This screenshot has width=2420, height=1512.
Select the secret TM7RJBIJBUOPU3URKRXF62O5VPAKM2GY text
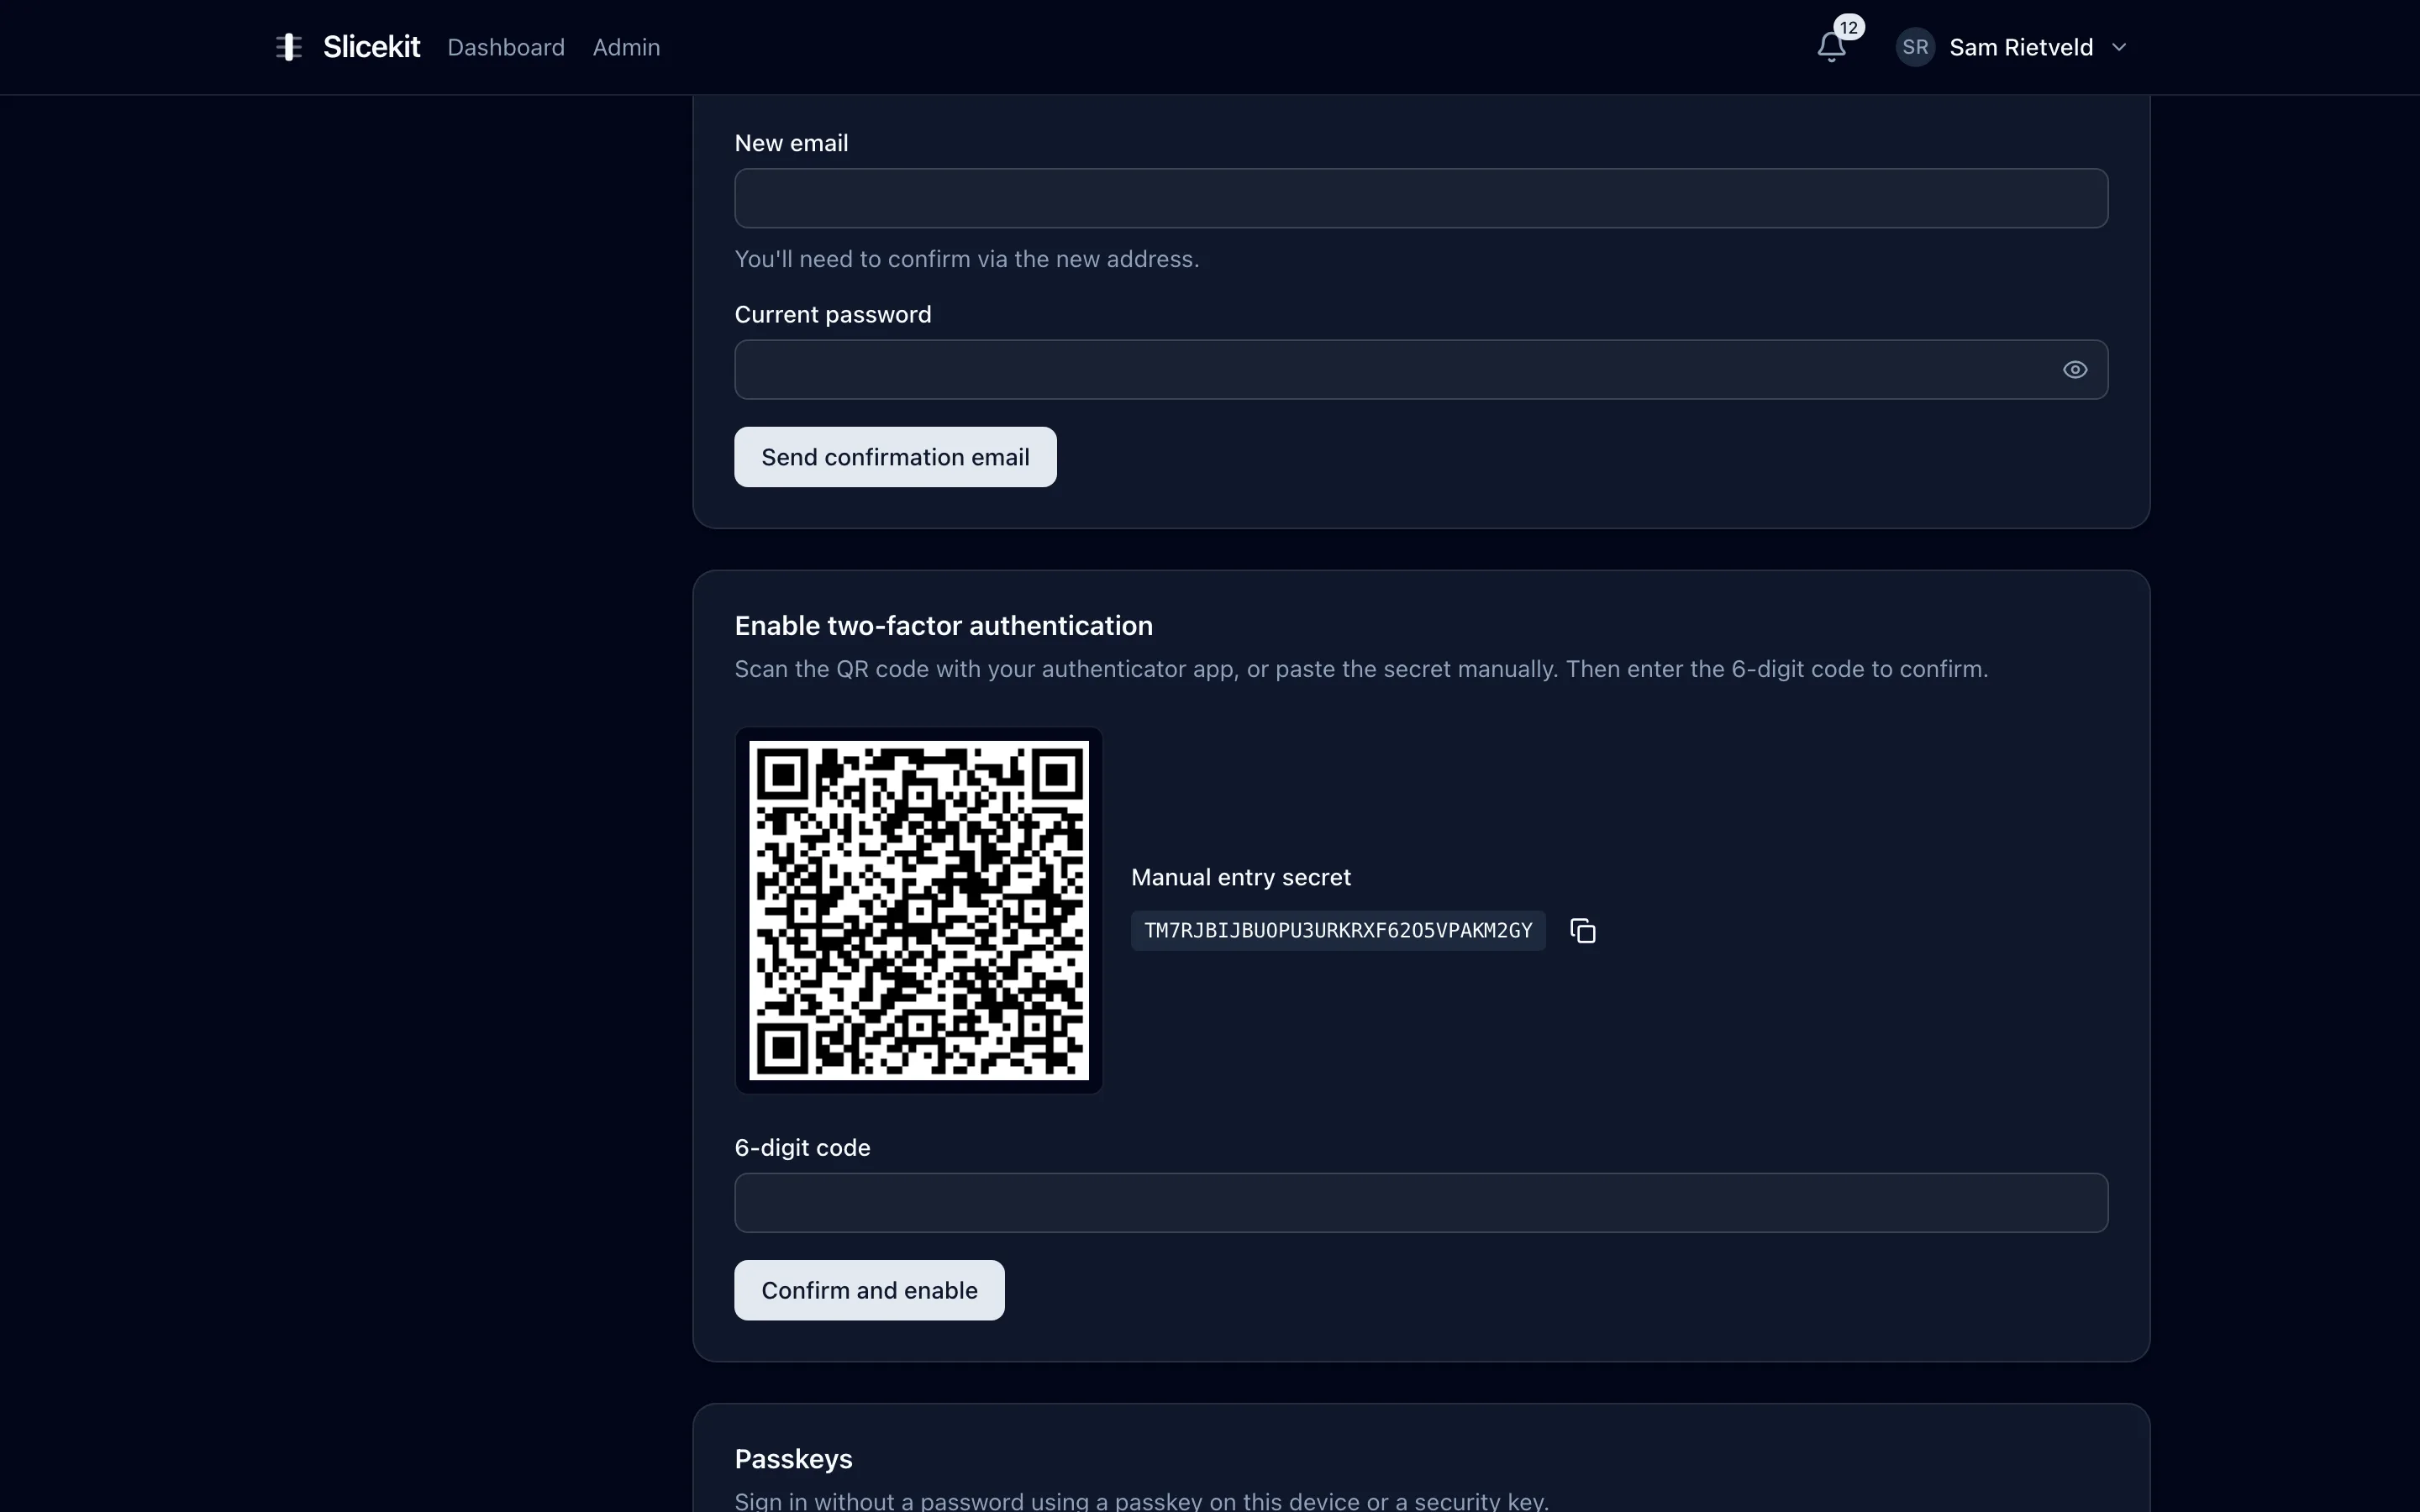[1338, 931]
